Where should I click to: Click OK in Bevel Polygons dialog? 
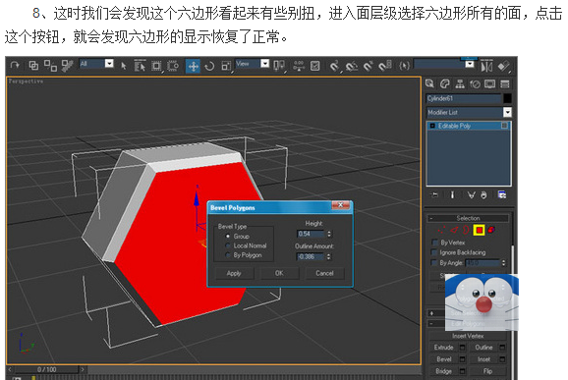click(279, 273)
